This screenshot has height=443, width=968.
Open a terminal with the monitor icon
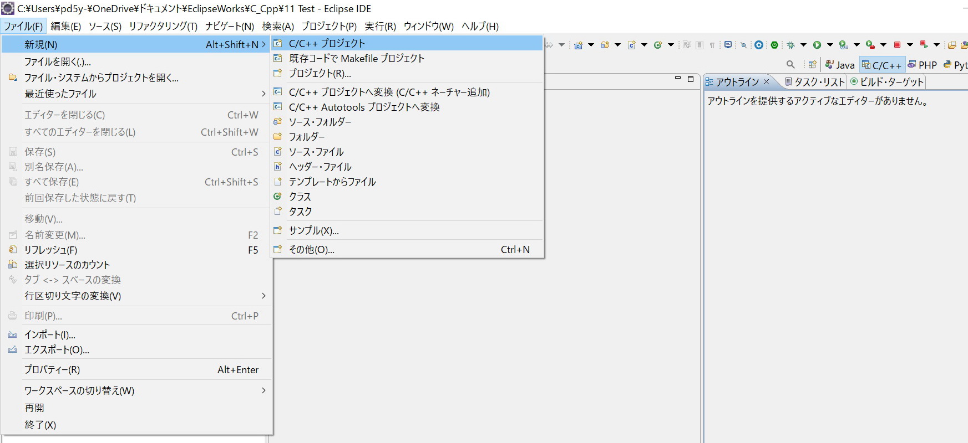[728, 45]
